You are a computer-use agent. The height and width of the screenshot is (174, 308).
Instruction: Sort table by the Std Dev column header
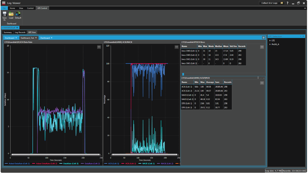coord(233,46)
